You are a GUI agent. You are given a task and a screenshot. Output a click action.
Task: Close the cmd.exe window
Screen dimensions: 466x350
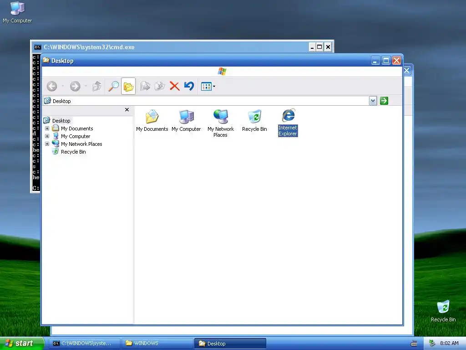click(x=328, y=47)
